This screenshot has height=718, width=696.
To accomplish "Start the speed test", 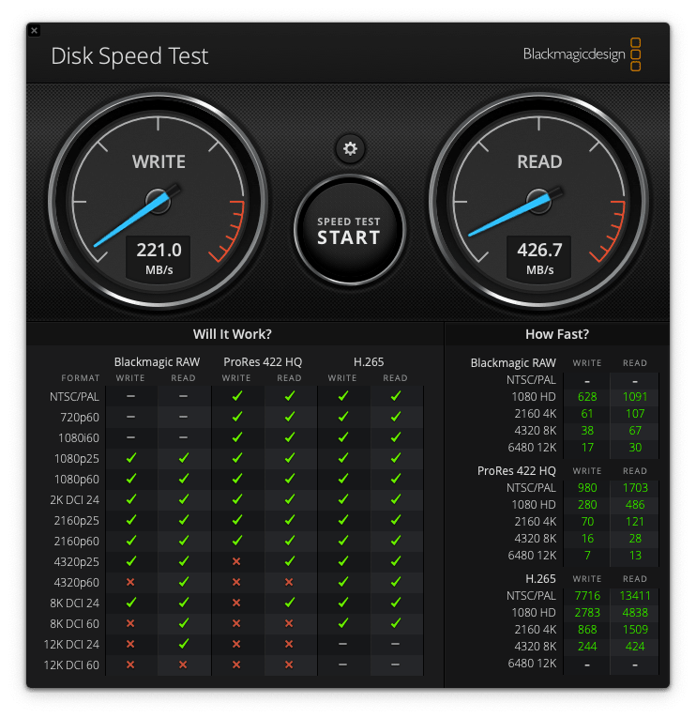I will [x=350, y=230].
